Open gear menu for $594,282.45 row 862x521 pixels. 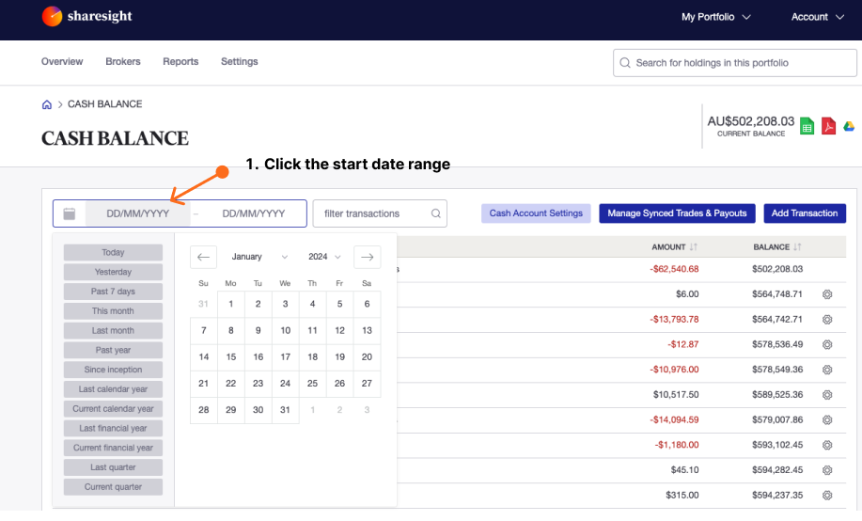coord(827,470)
